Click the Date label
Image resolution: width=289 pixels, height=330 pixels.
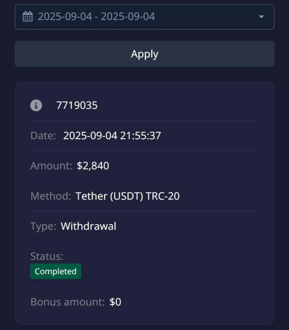43,136
